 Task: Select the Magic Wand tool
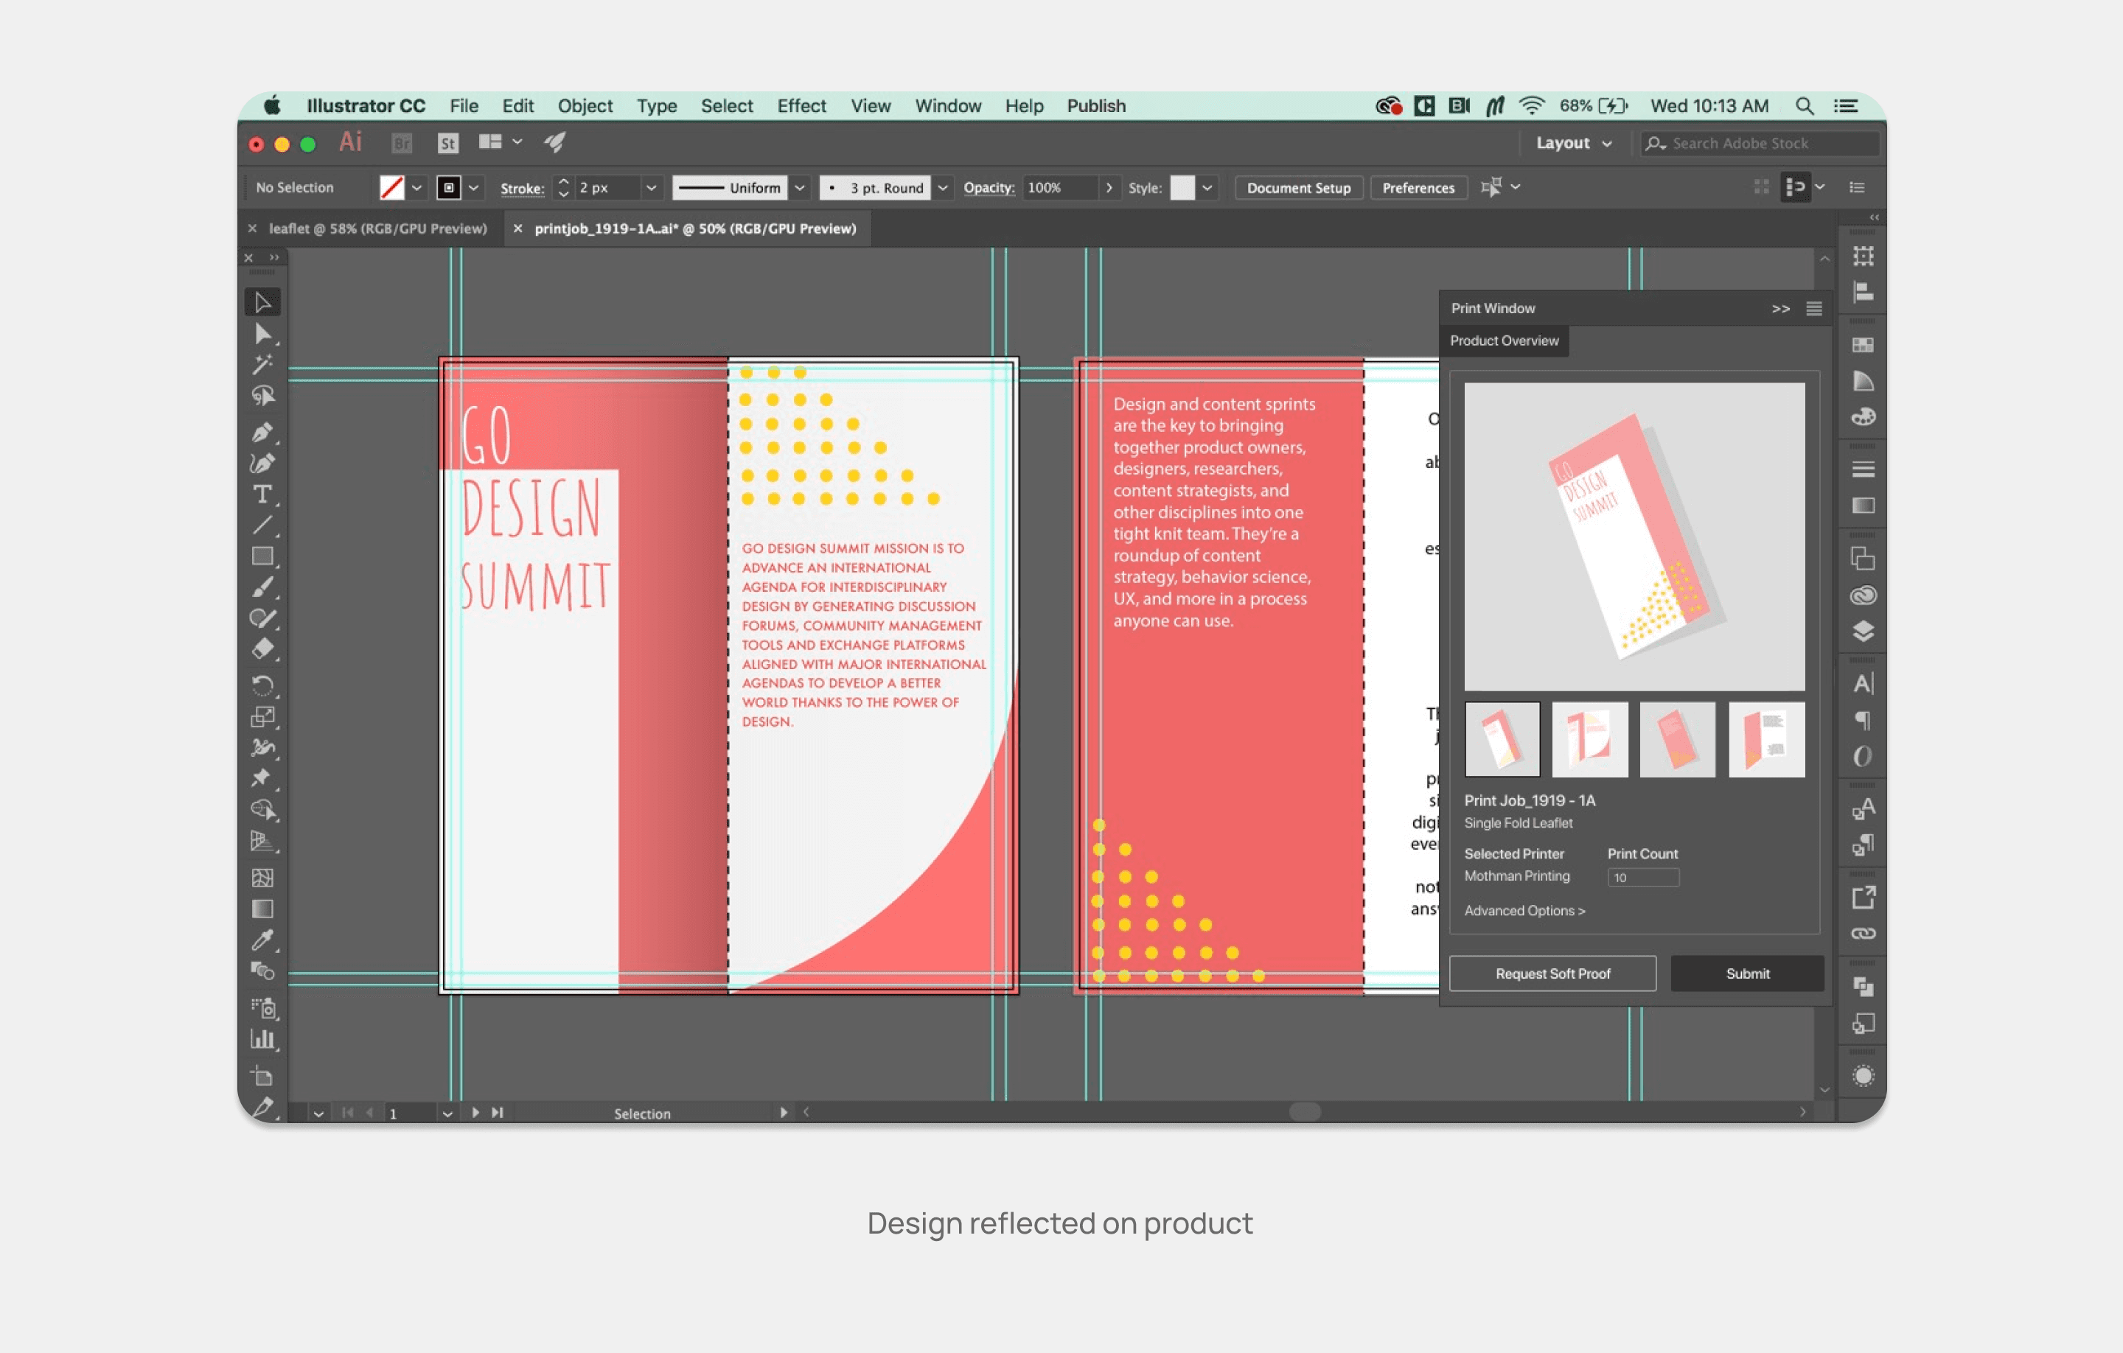click(262, 365)
